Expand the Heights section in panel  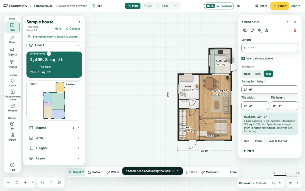pyautogui.click(x=54, y=148)
